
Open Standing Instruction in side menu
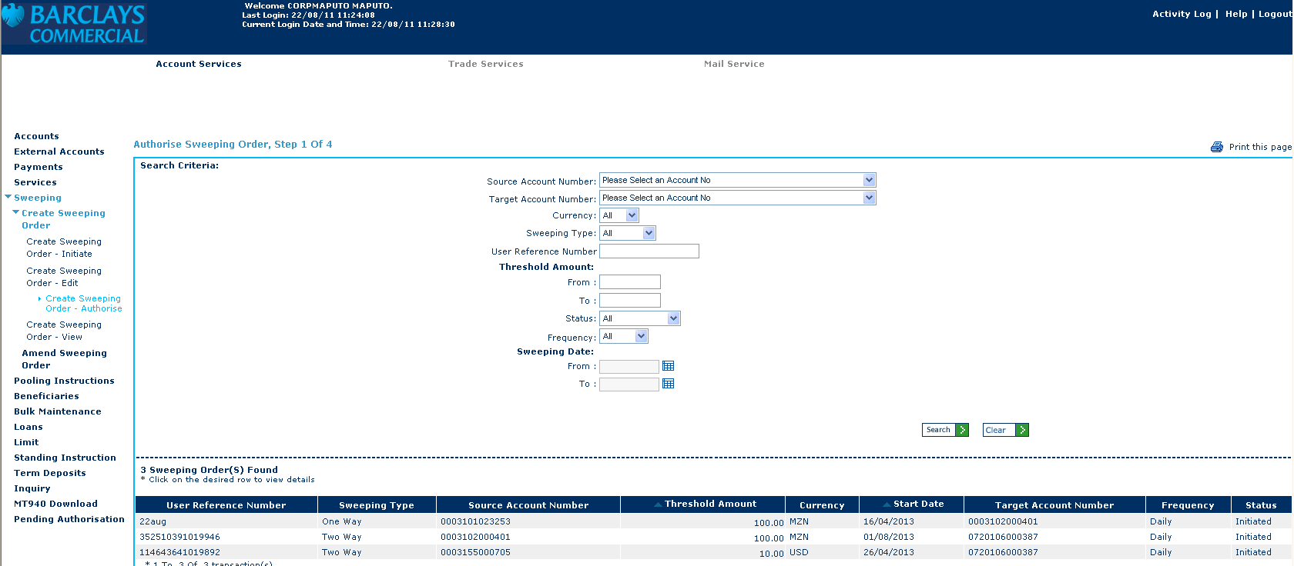click(x=65, y=458)
